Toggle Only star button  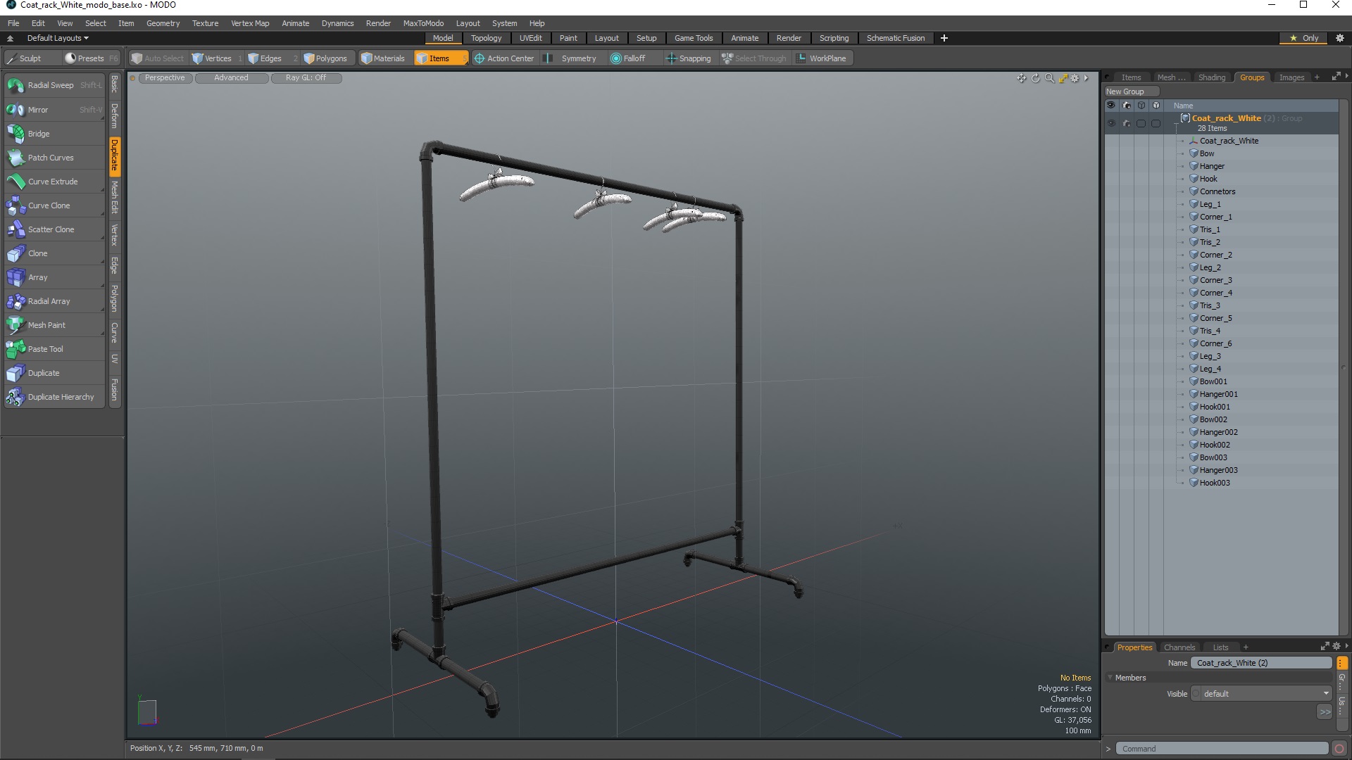1303,38
